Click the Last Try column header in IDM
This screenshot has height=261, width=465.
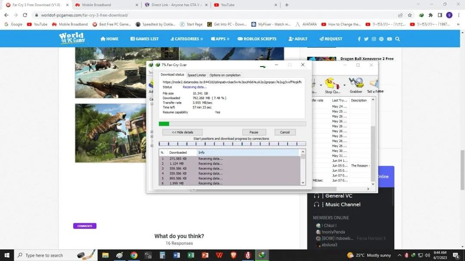339,100
